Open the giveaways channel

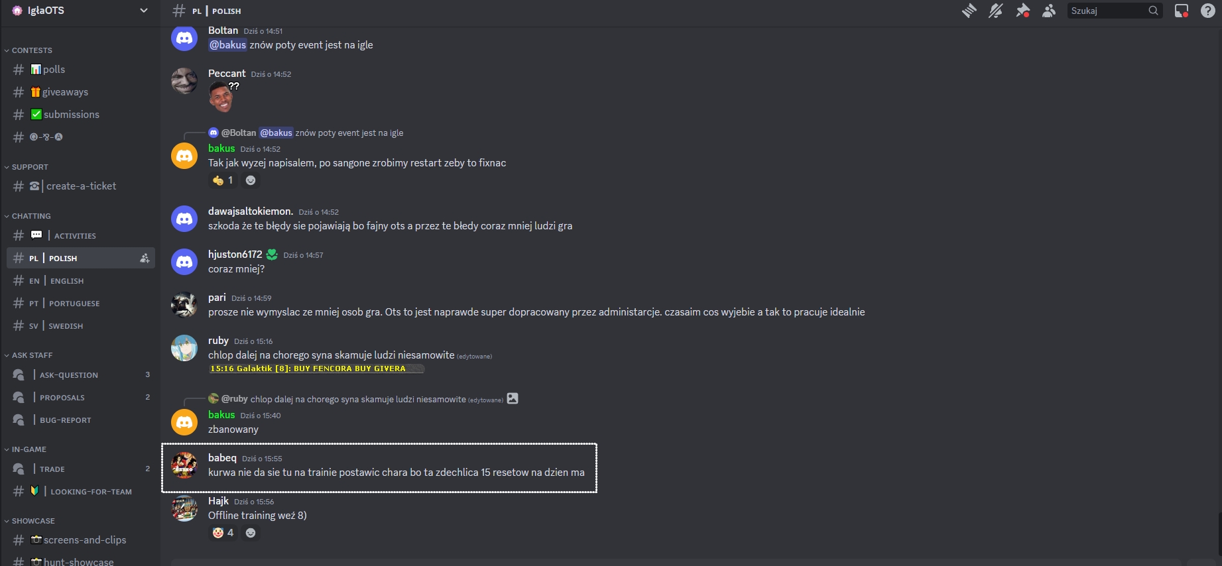point(65,92)
